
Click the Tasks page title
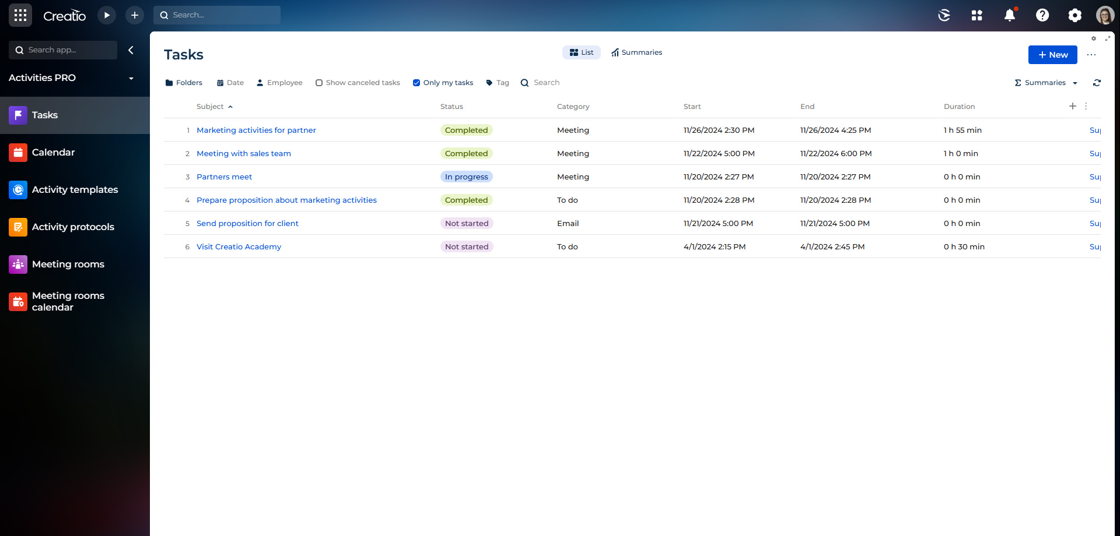(x=184, y=55)
